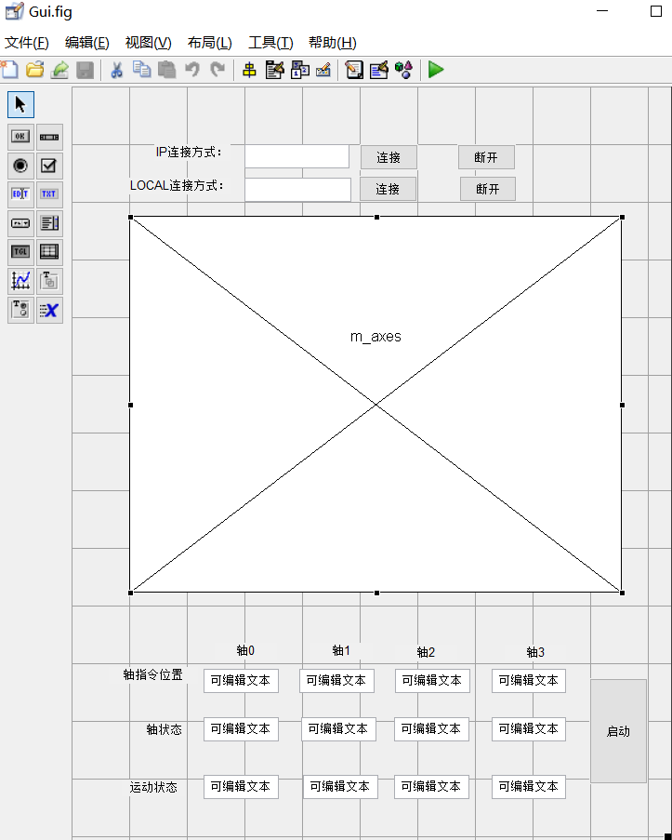This screenshot has height=840, width=672.
Task: Click the grayed-out Save disk icon
Action: coord(85,70)
